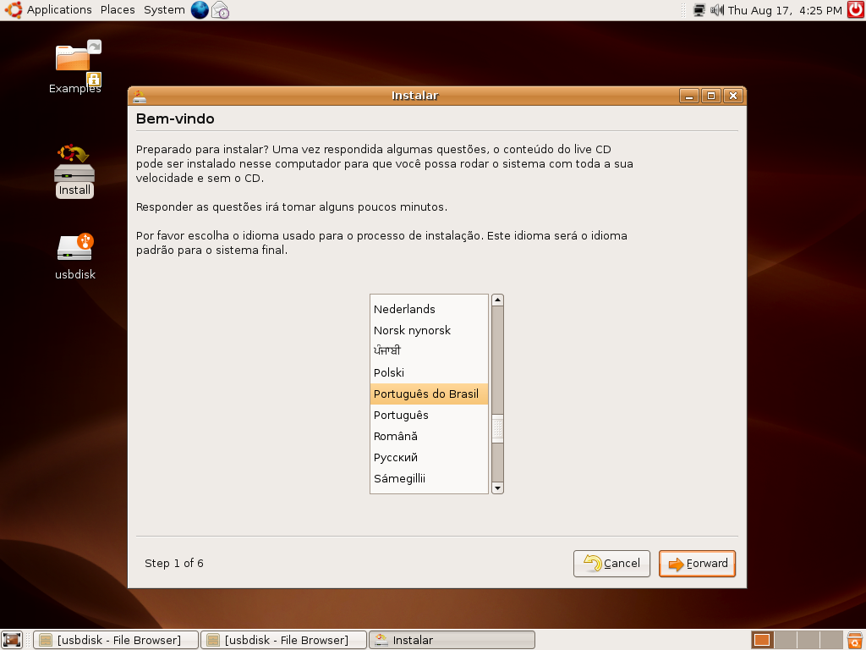Click the Show Desktop button in bottom panel
The height and width of the screenshot is (650, 866).
coord(12,640)
